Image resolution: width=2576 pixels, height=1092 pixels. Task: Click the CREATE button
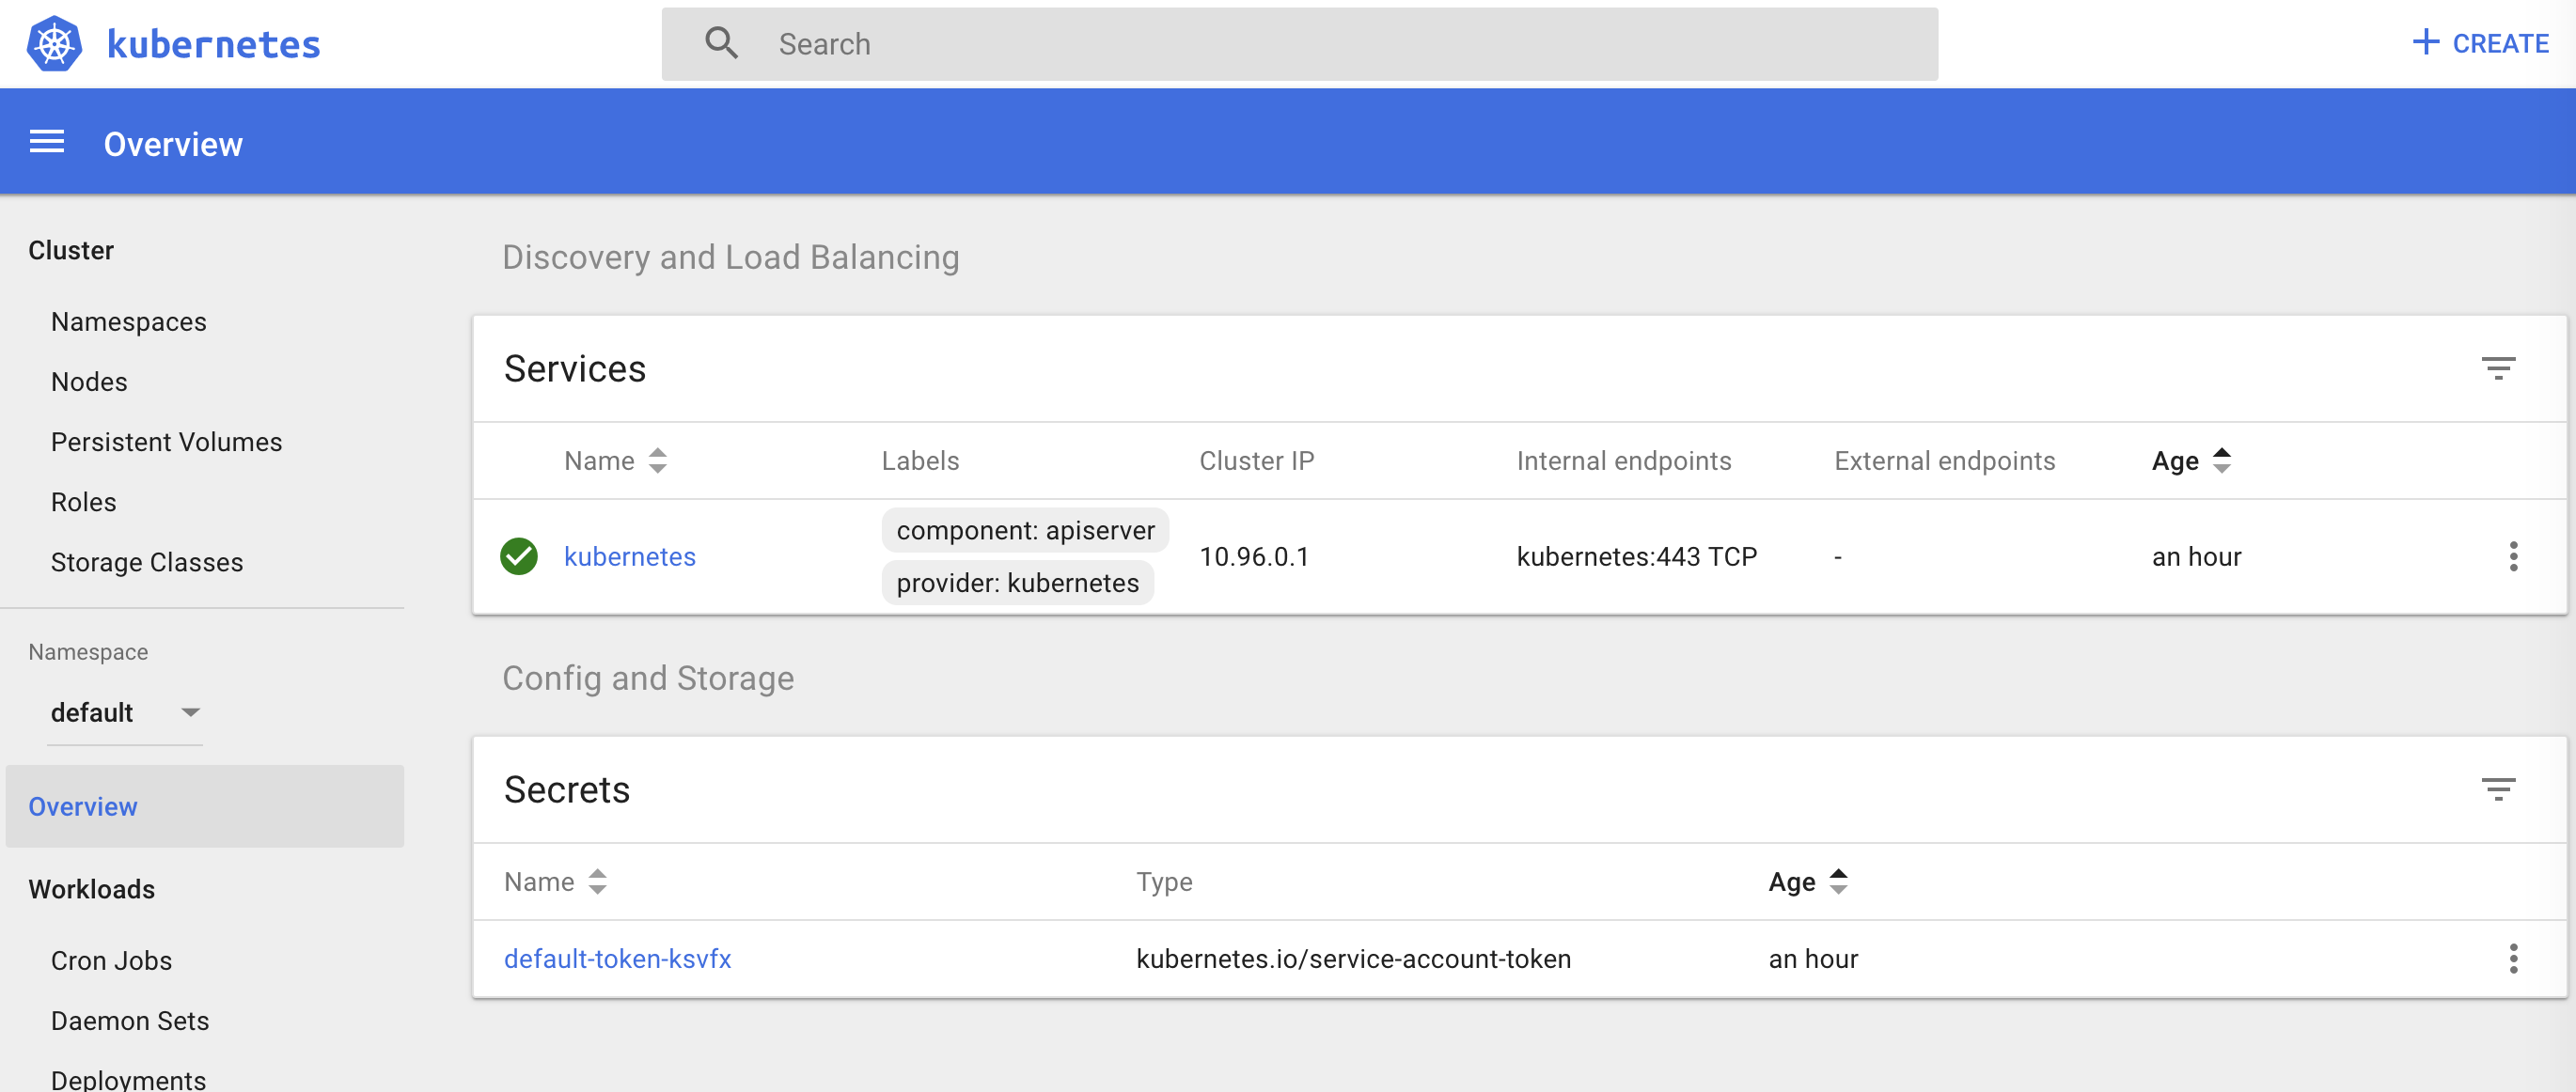coord(2480,44)
